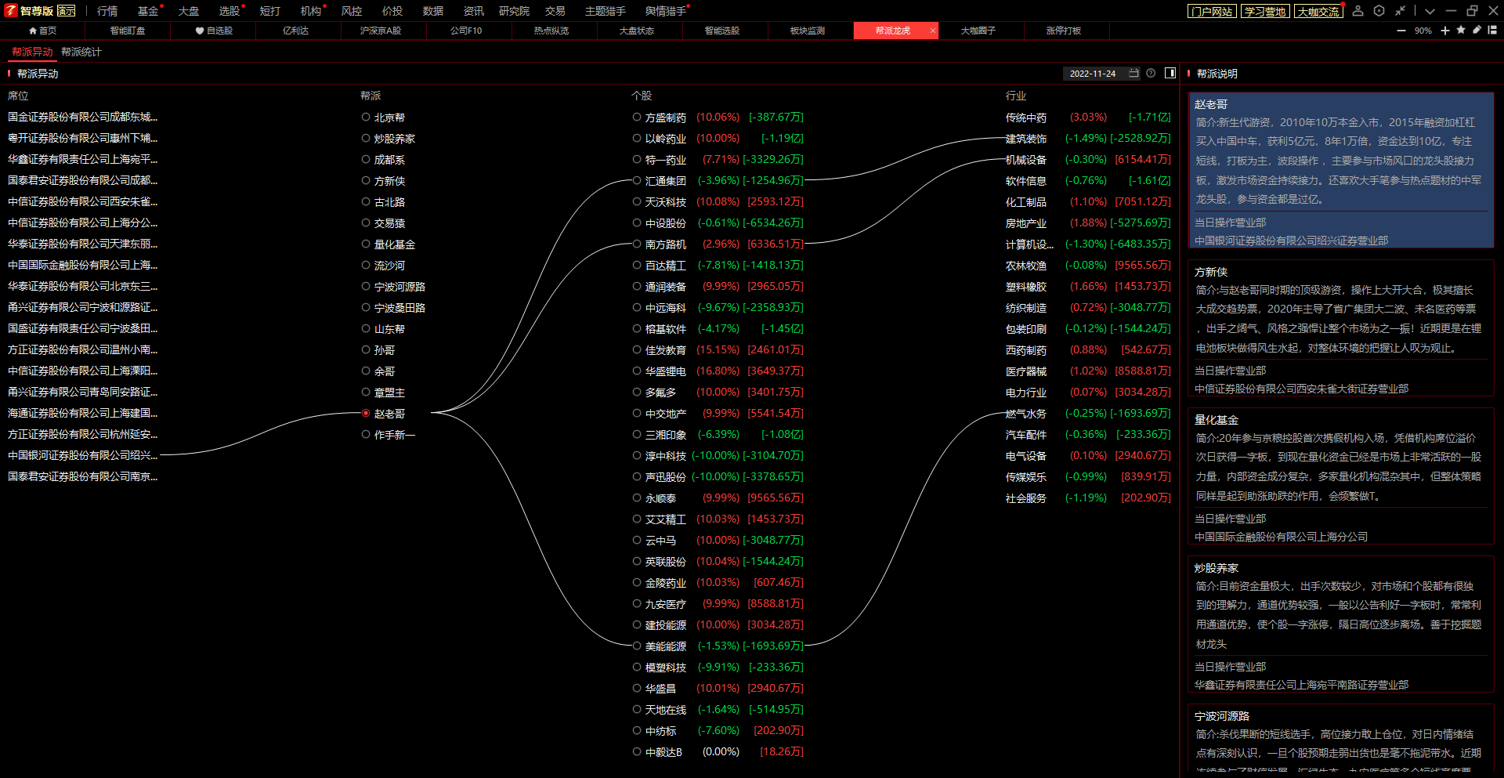Image resolution: width=1504 pixels, height=778 pixels.
Task: Click the 学习营地 button
Action: [x=1265, y=11]
